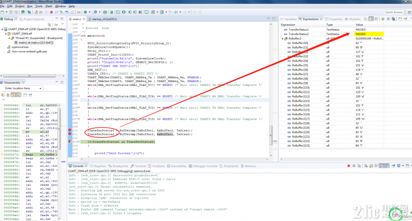Click the Quick Access field
This screenshot has height=221, width=412.
(x=394, y=12)
